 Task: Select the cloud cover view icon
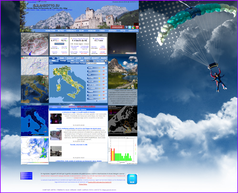(x=91, y=61)
